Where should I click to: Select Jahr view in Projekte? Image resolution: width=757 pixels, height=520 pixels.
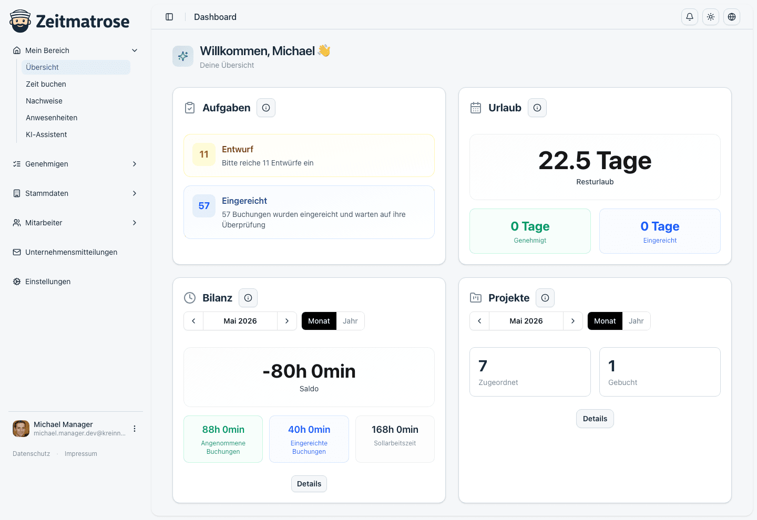click(x=636, y=321)
